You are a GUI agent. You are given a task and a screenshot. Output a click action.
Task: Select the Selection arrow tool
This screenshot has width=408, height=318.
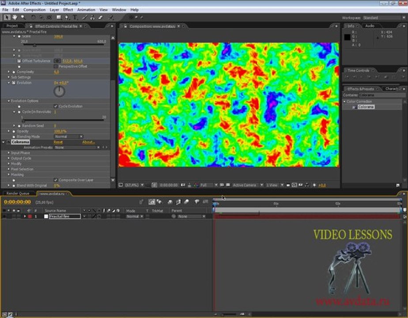(7, 17)
